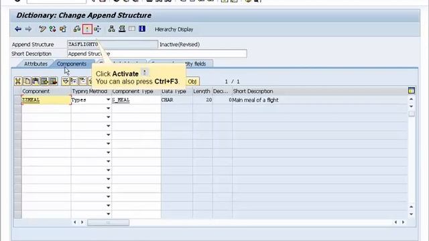Click the Component Type column header

(x=136, y=91)
